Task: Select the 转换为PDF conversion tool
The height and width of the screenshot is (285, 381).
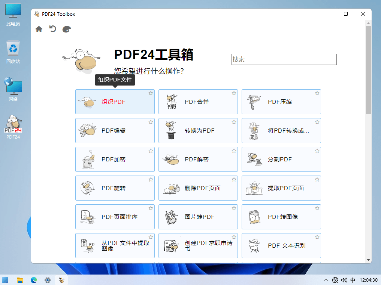Action: [198, 130]
